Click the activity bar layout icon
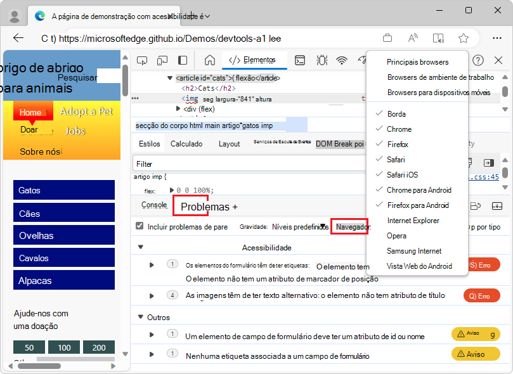This screenshot has height=374, width=513. click(182, 61)
